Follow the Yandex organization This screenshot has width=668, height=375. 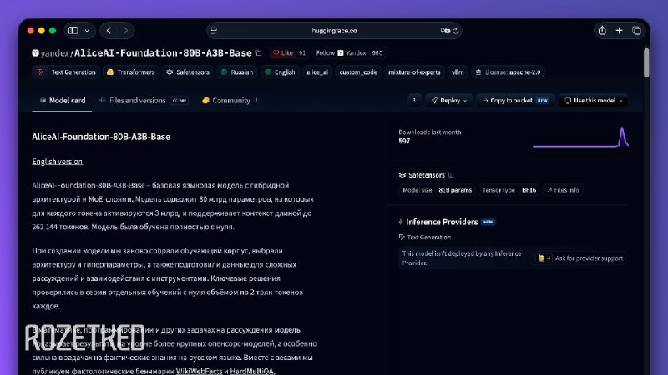pyautogui.click(x=341, y=53)
